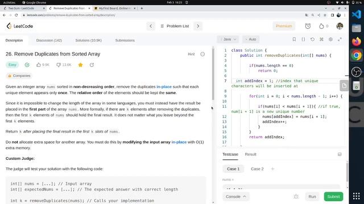Submit the solution
This screenshot has height=204, width=364.
tap(333, 197)
